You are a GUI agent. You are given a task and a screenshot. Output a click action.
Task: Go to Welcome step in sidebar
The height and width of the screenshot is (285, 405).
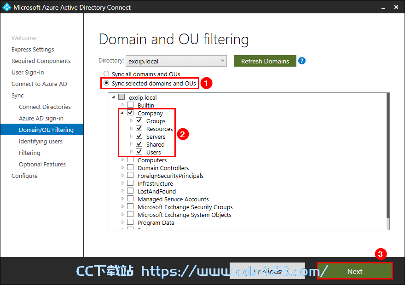coord(24,38)
